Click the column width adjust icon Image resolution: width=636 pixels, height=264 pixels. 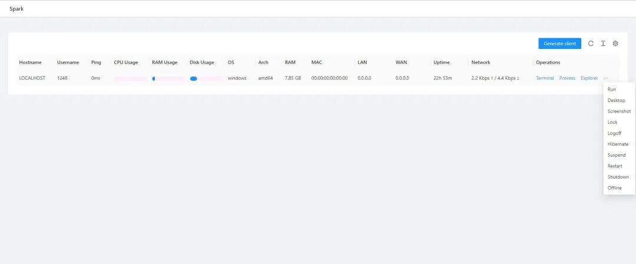(603, 44)
